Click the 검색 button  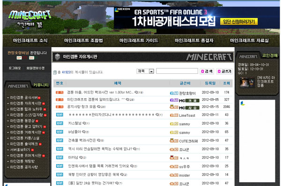207,72
